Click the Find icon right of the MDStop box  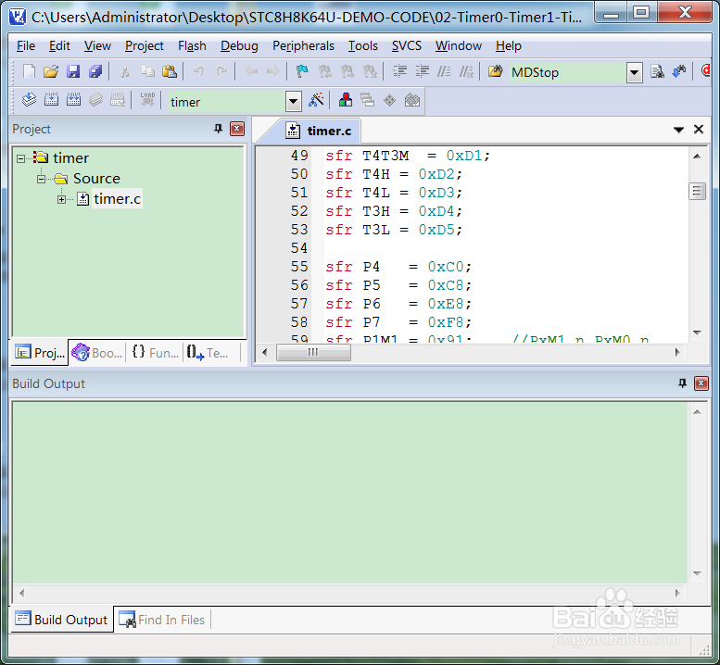point(657,71)
